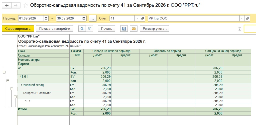Collapse the account 41 group
Screen dimensions: 256x125
[4, 72]
